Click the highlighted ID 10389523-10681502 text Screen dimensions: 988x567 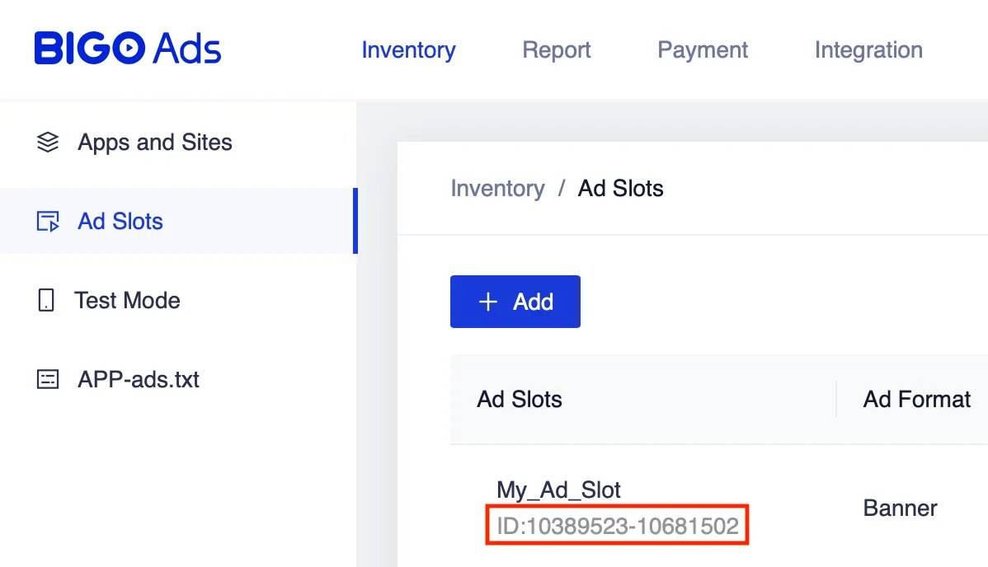617,524
